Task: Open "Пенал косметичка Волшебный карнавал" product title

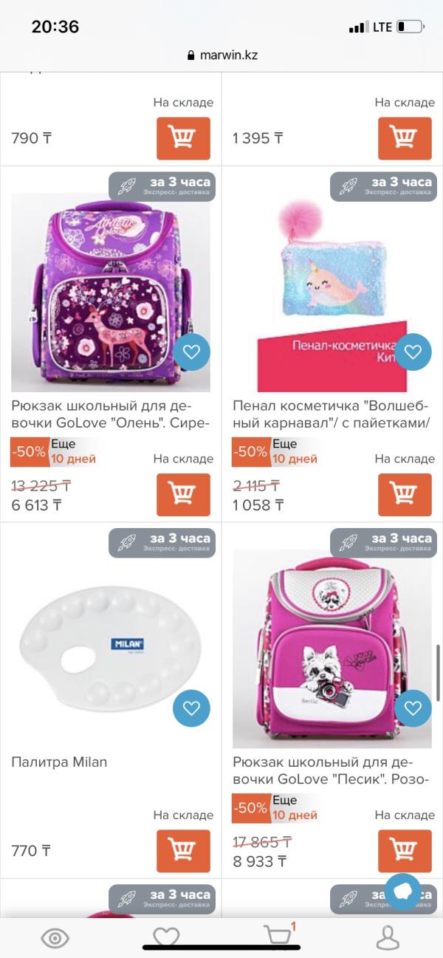Action: pyautogui.click(x=332, y=415)
